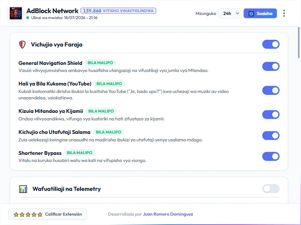
Task: Disable General Navigation Shield toggle
Action: pos(271,66)
